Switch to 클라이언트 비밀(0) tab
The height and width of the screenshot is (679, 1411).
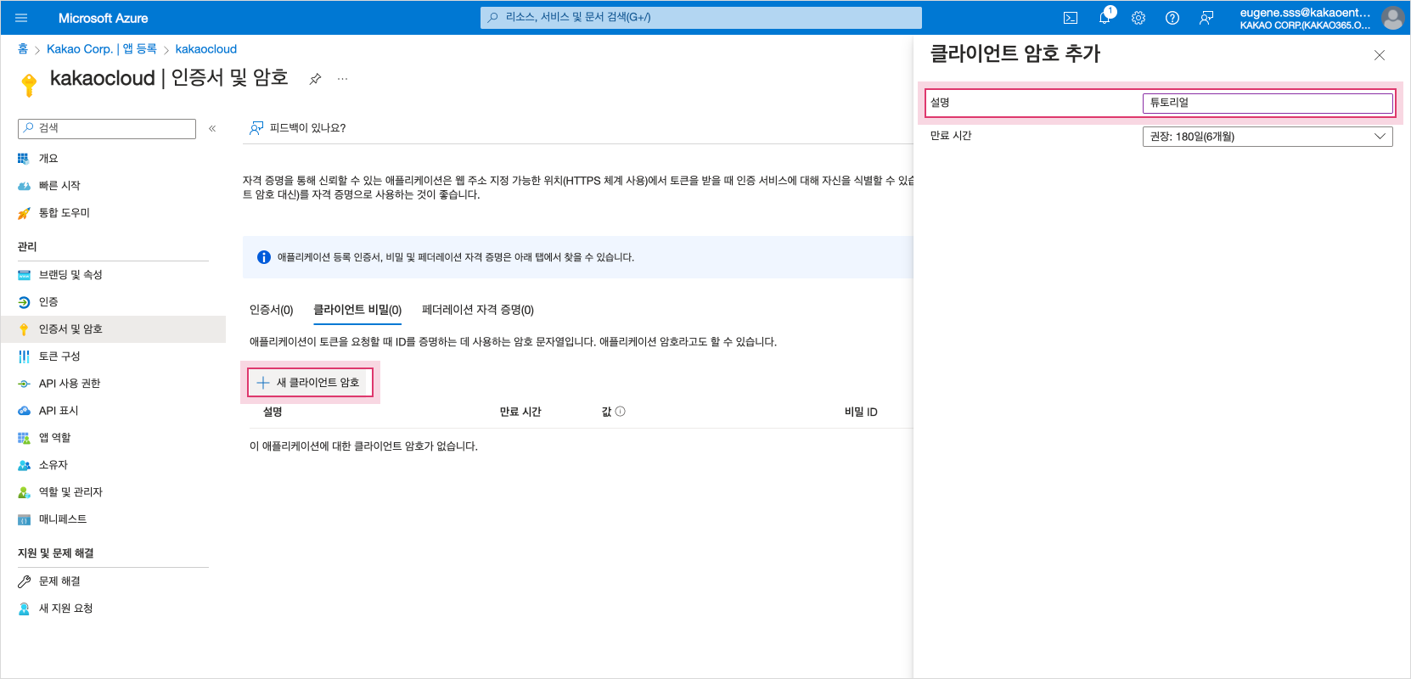coord(357,310)
